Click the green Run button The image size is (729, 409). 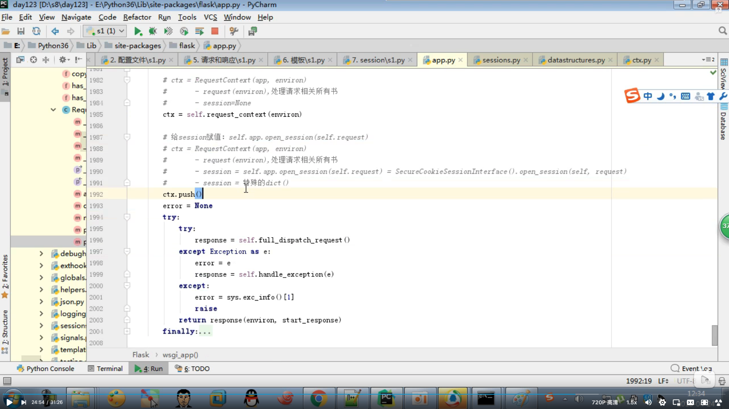[x=138, y=31]
